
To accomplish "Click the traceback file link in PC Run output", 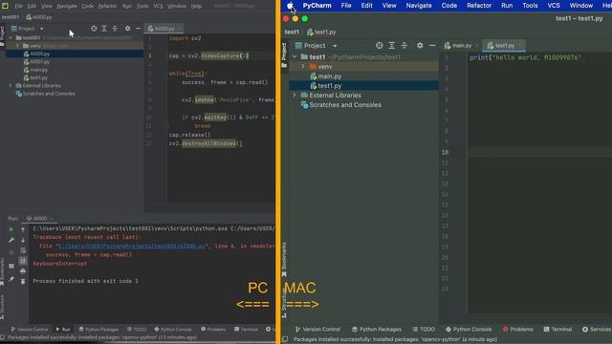I will tap(132, 247).
